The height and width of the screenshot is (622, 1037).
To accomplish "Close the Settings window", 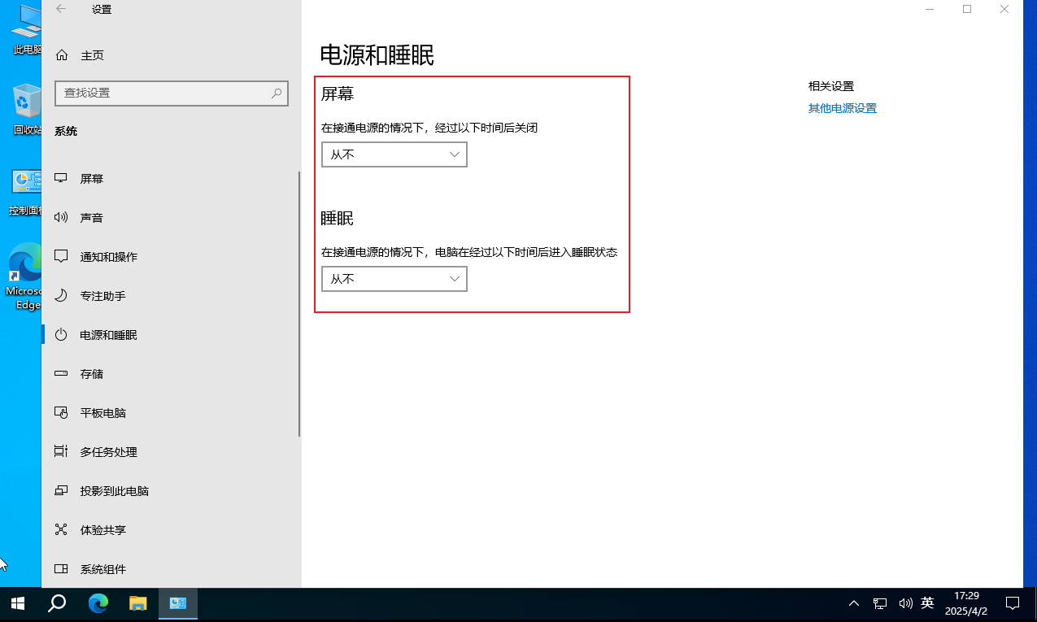I will (x=1004, y=9).
